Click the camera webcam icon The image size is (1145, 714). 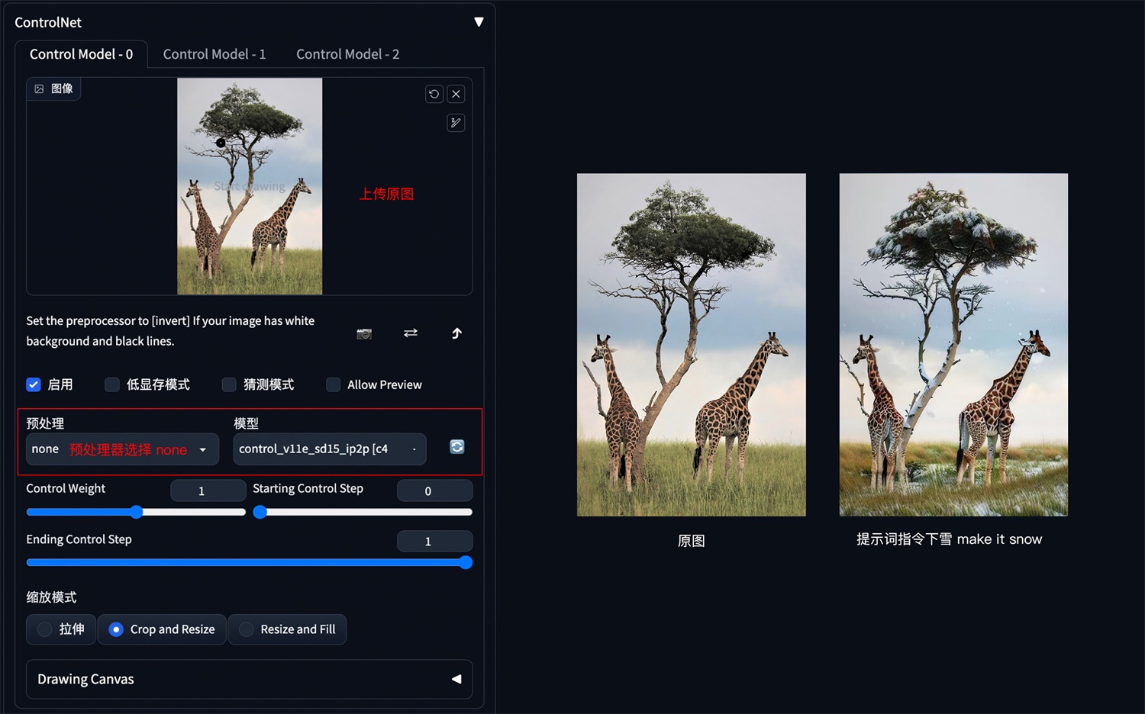click(x=364, y=333)
